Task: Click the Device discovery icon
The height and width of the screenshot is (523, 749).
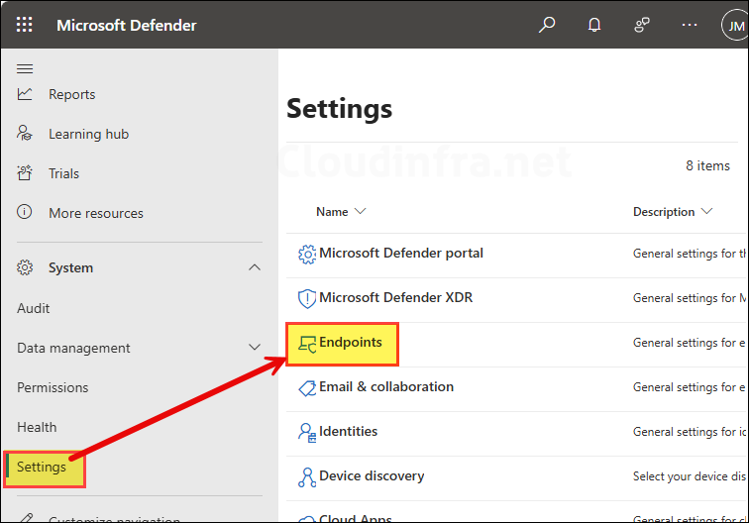Action: (307, 477)
